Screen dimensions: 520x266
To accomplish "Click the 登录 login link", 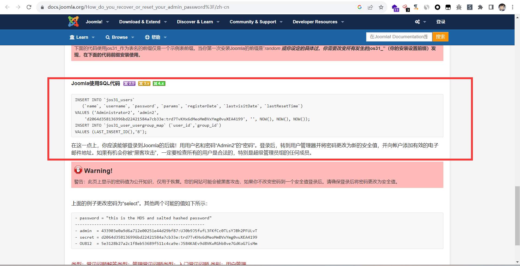I will pyautogui.click(x=441, y=22).
